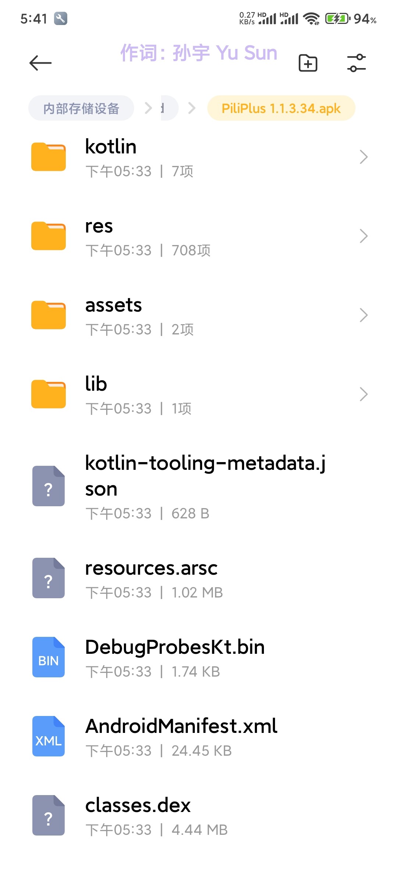Open the sort and filter settings icon
The height and width of the screenshot is (883, 397).
[357, 63]
